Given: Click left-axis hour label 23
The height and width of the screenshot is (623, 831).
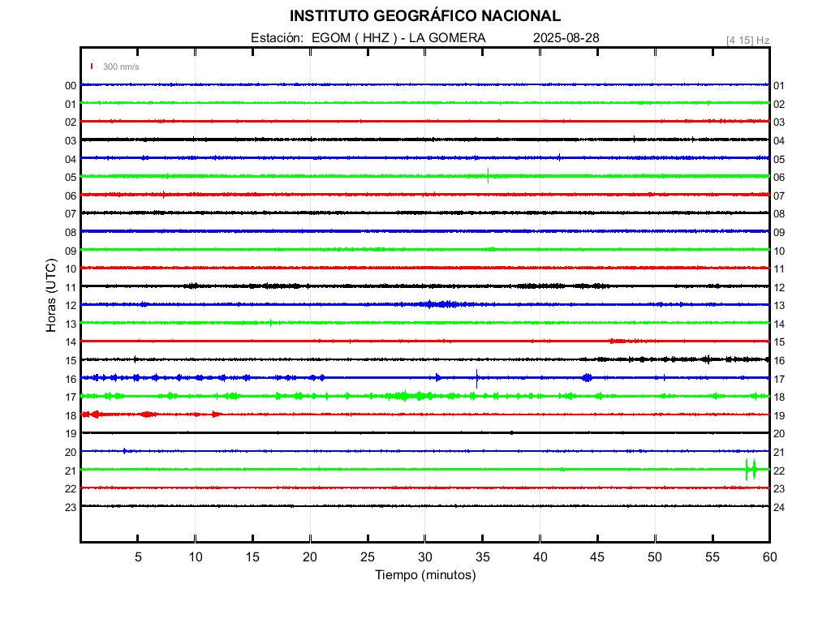Looking at the screenshot, I should (x=71, y=508).
